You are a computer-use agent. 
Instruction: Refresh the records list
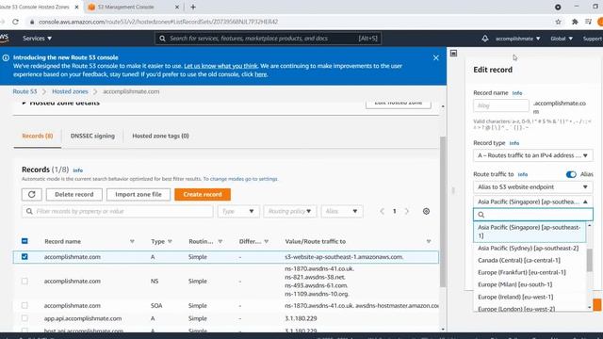[x=31, y=195]
